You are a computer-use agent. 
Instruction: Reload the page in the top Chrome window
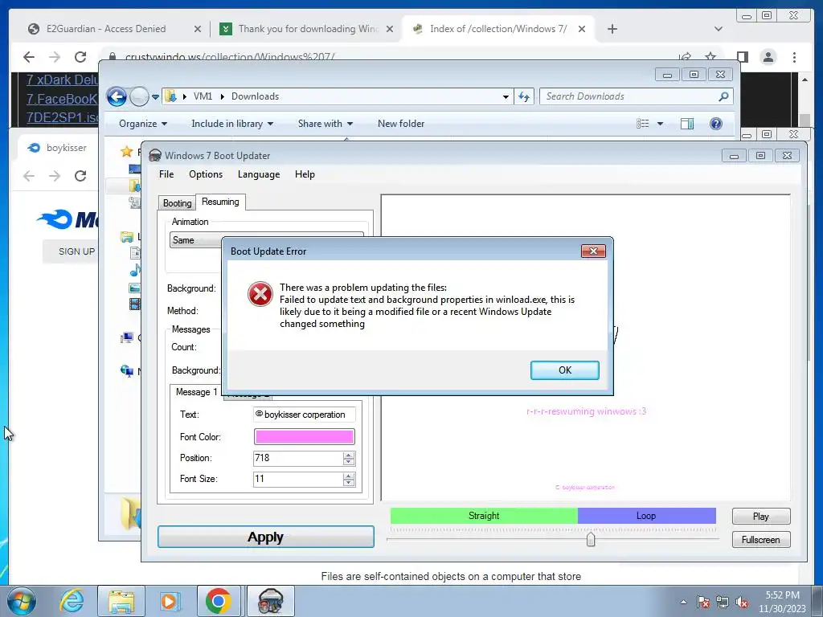click(80, 57)
